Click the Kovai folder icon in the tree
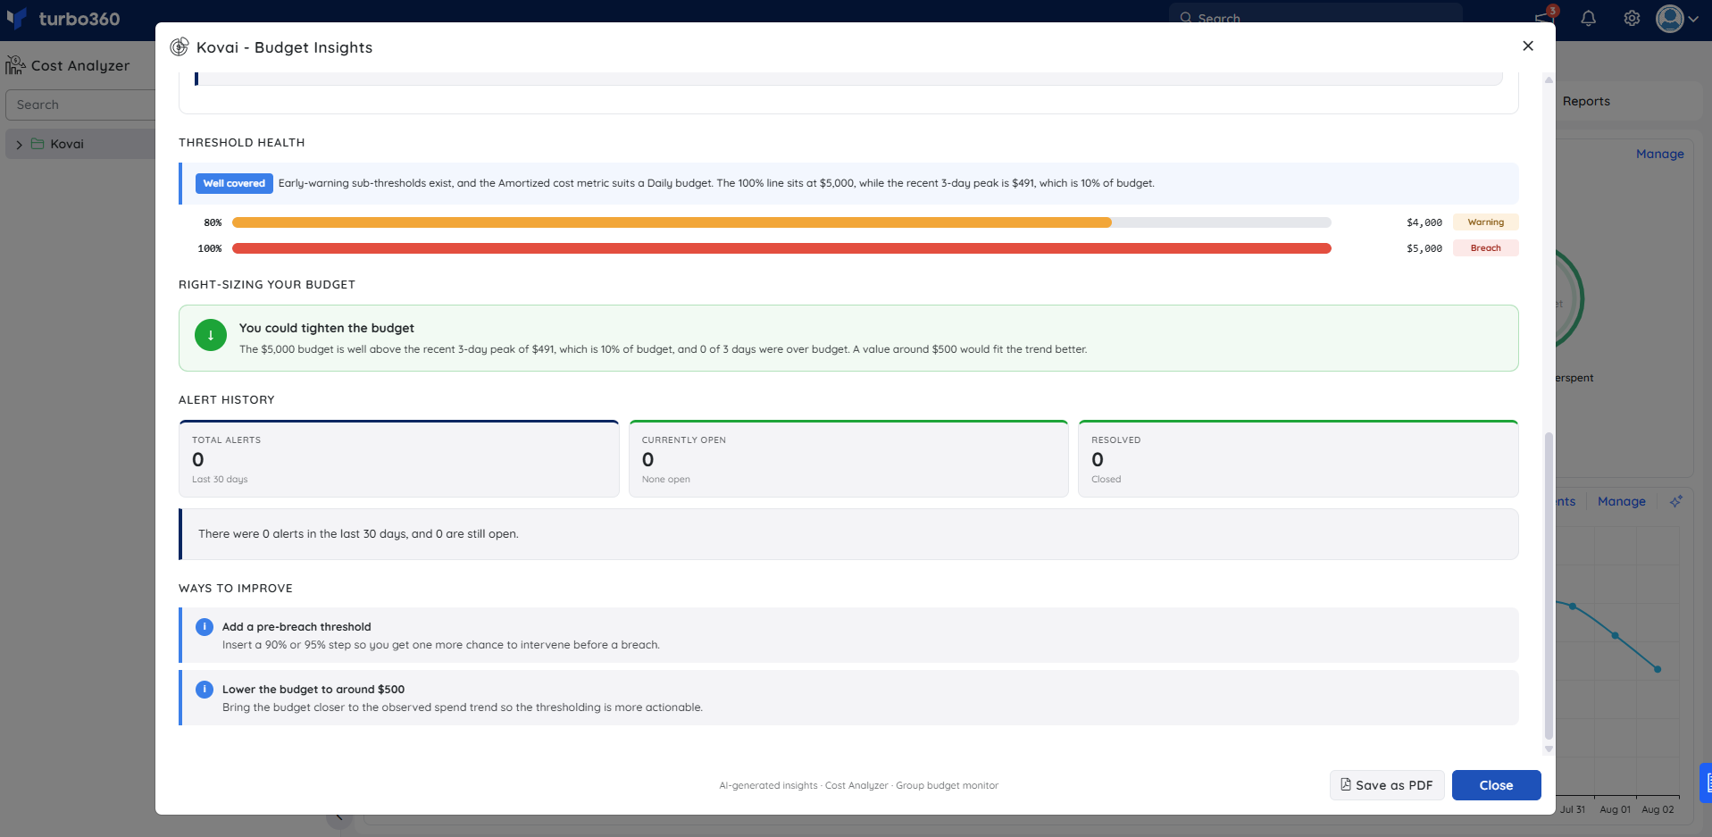The width and height of the screenshot is (1712, 837). tap(38, 144)
